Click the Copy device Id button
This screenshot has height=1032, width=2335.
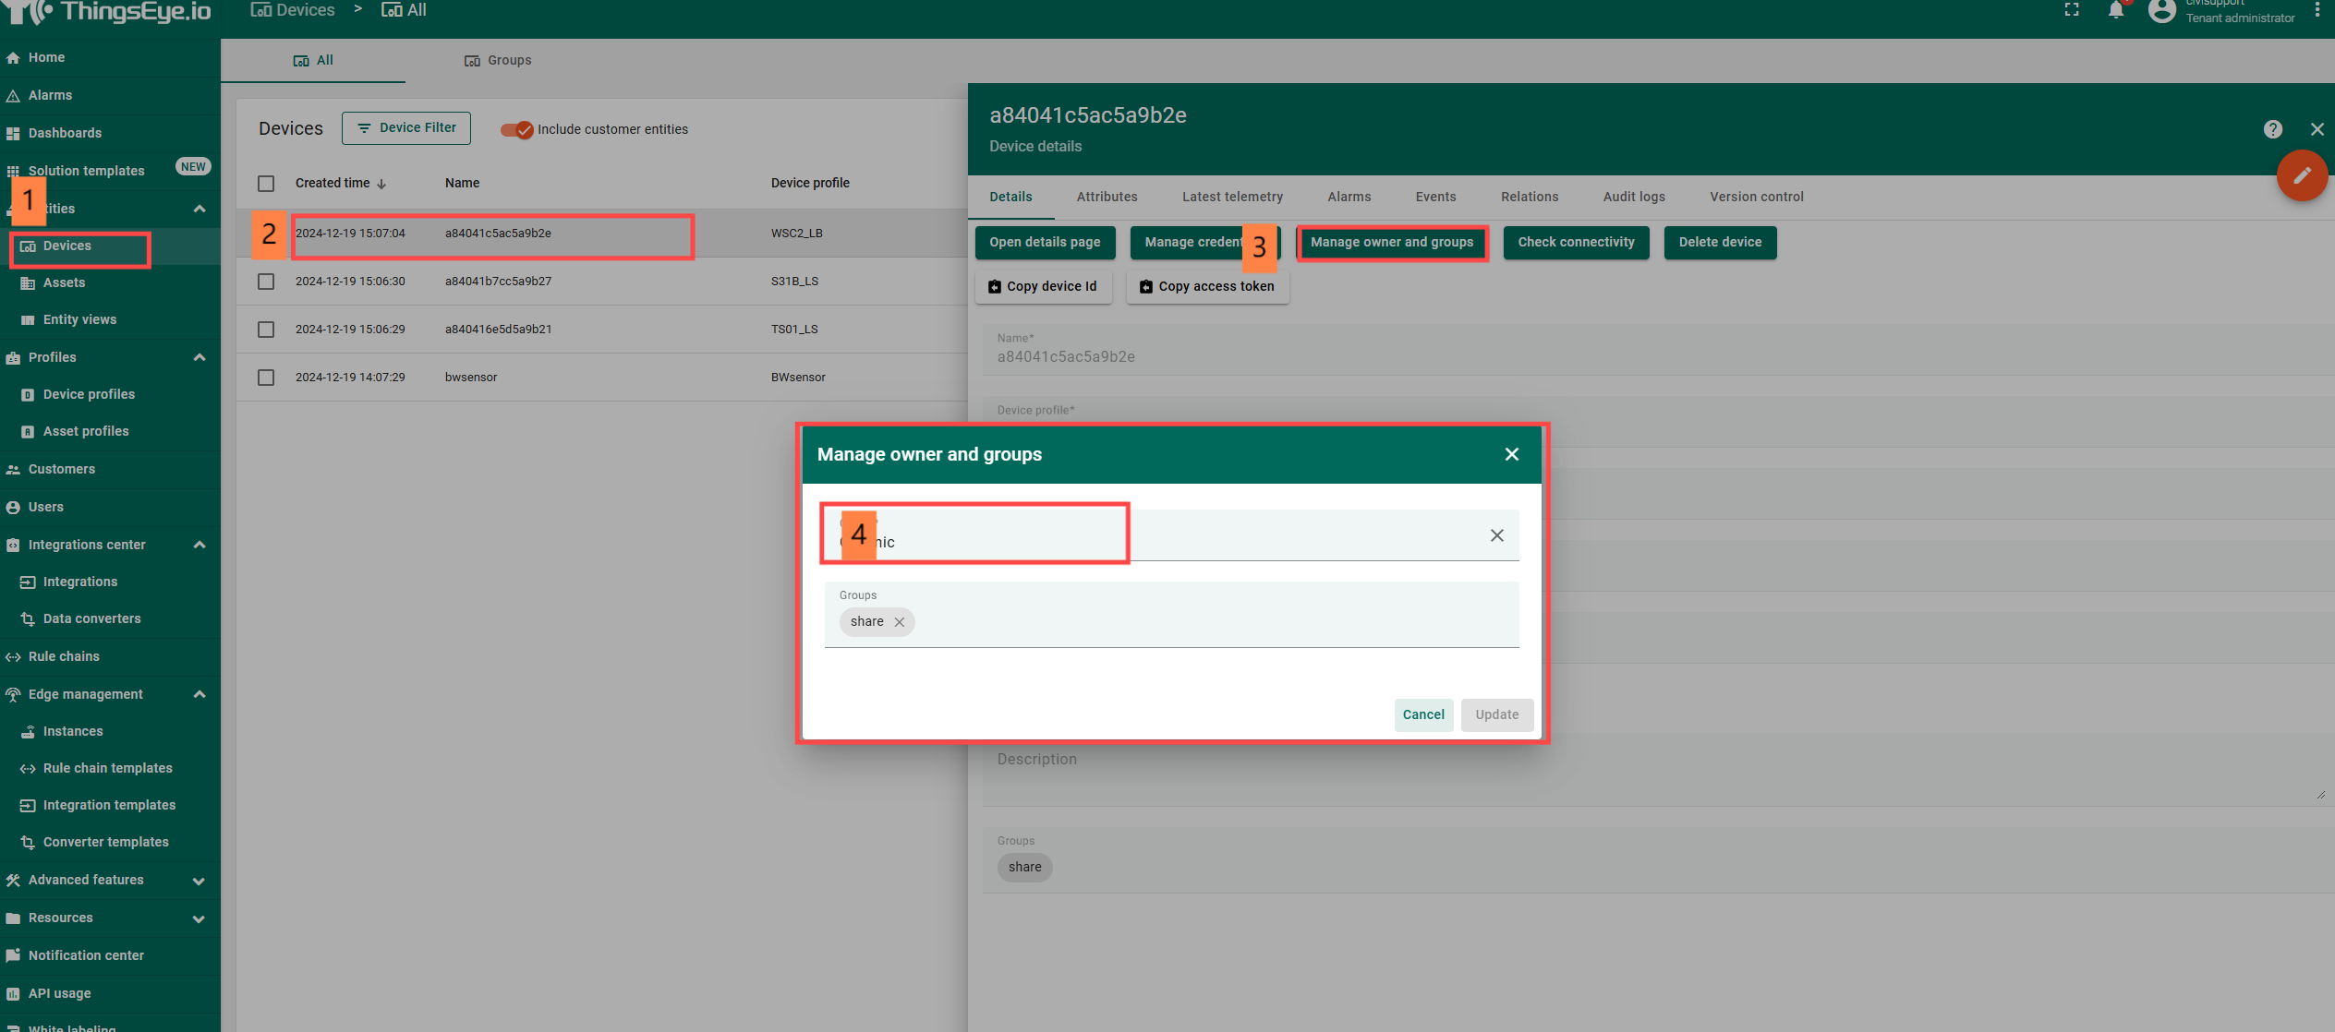[1043, 286]
